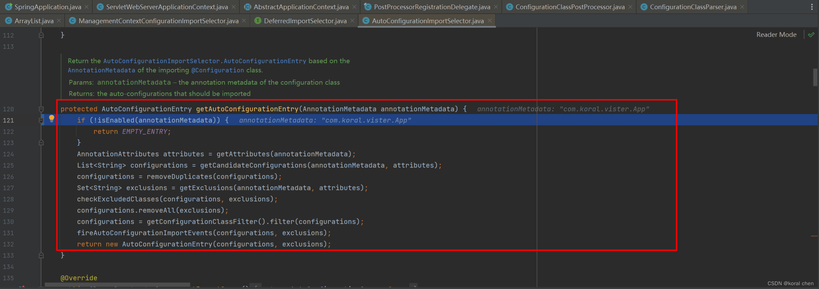
Task: Click getAttributes call on line 124
Action: [x=243, y=154]
